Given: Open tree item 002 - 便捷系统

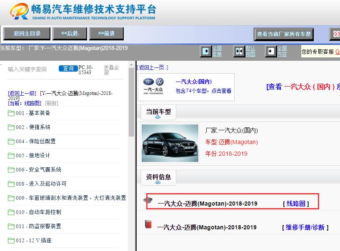Looking at the screenshot, I should (33, 127).
